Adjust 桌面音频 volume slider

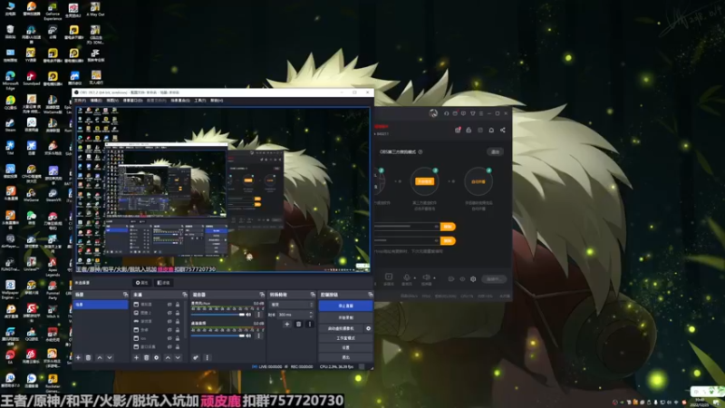pos(217,335)
